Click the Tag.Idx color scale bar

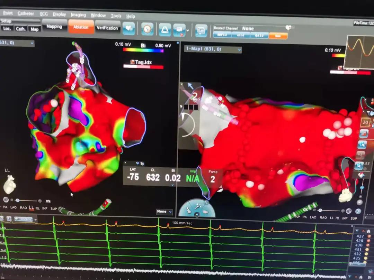(x=143, y=67)
